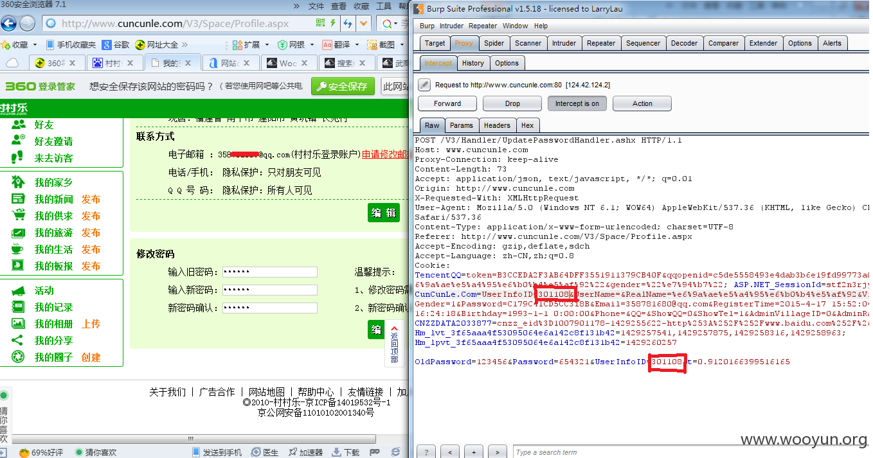Toggle the Intercept is on button
Screen dimensions: 873x458
point(577,103)
